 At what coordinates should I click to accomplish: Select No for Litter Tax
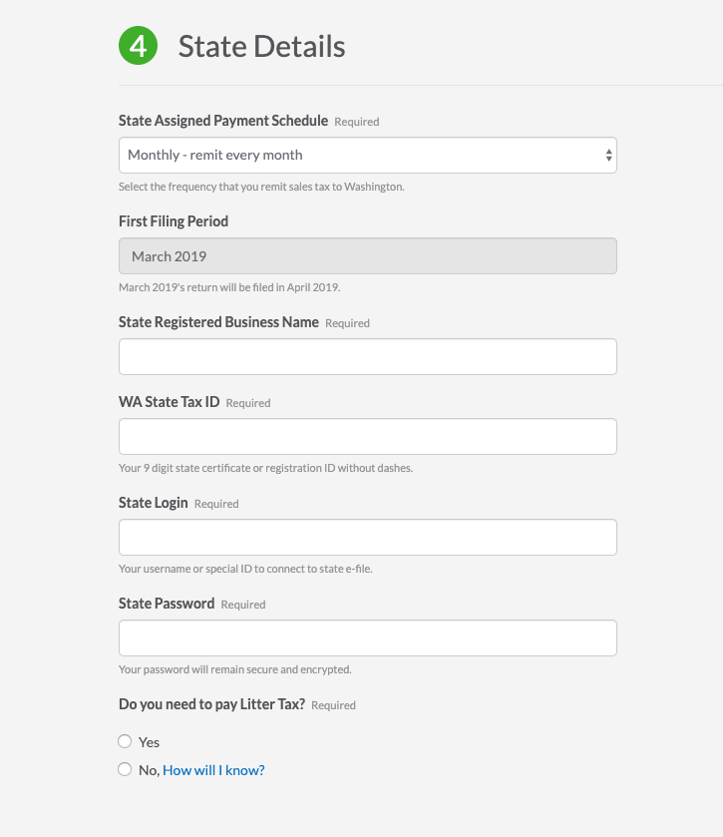(x=125, y=769)
